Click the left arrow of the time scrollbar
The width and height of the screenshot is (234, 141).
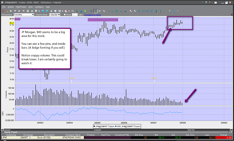click(2, 130)
